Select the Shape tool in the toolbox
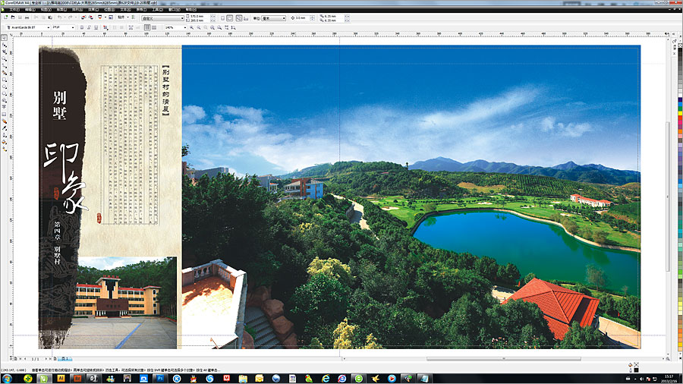 5,44
